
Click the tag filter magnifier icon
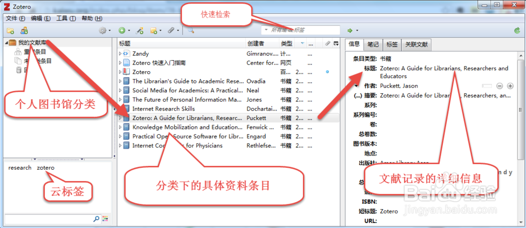tap(96, 219)
